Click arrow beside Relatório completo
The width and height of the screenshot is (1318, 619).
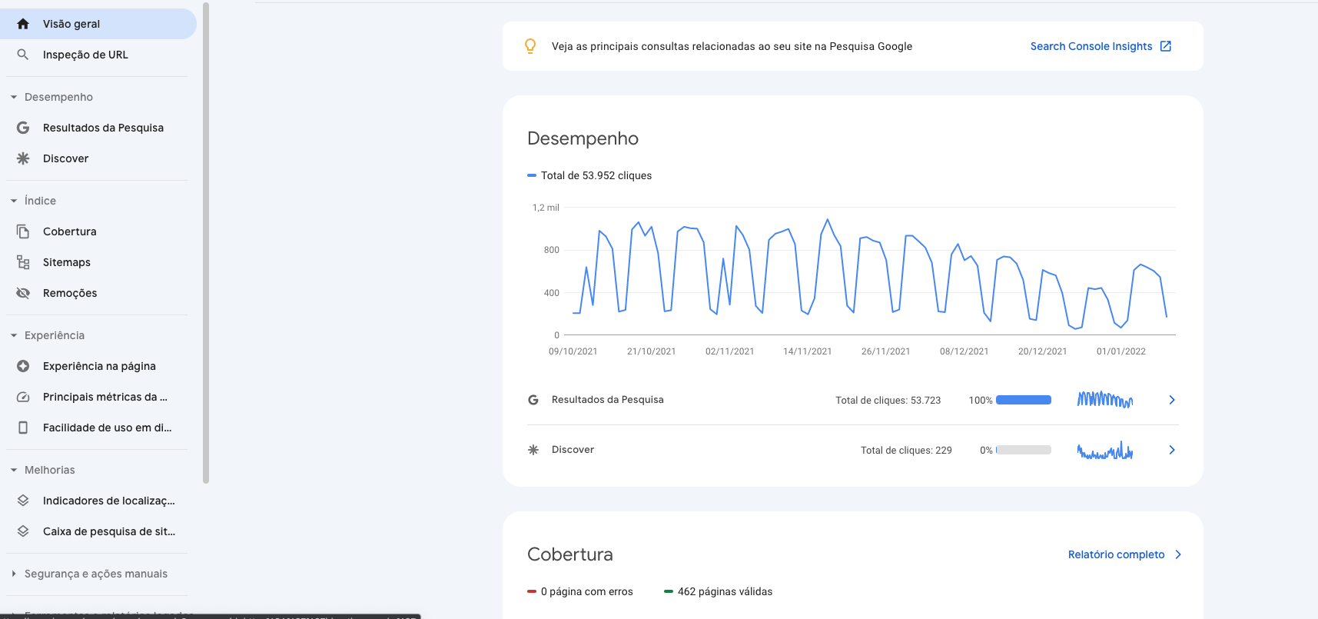(1178, 554)
